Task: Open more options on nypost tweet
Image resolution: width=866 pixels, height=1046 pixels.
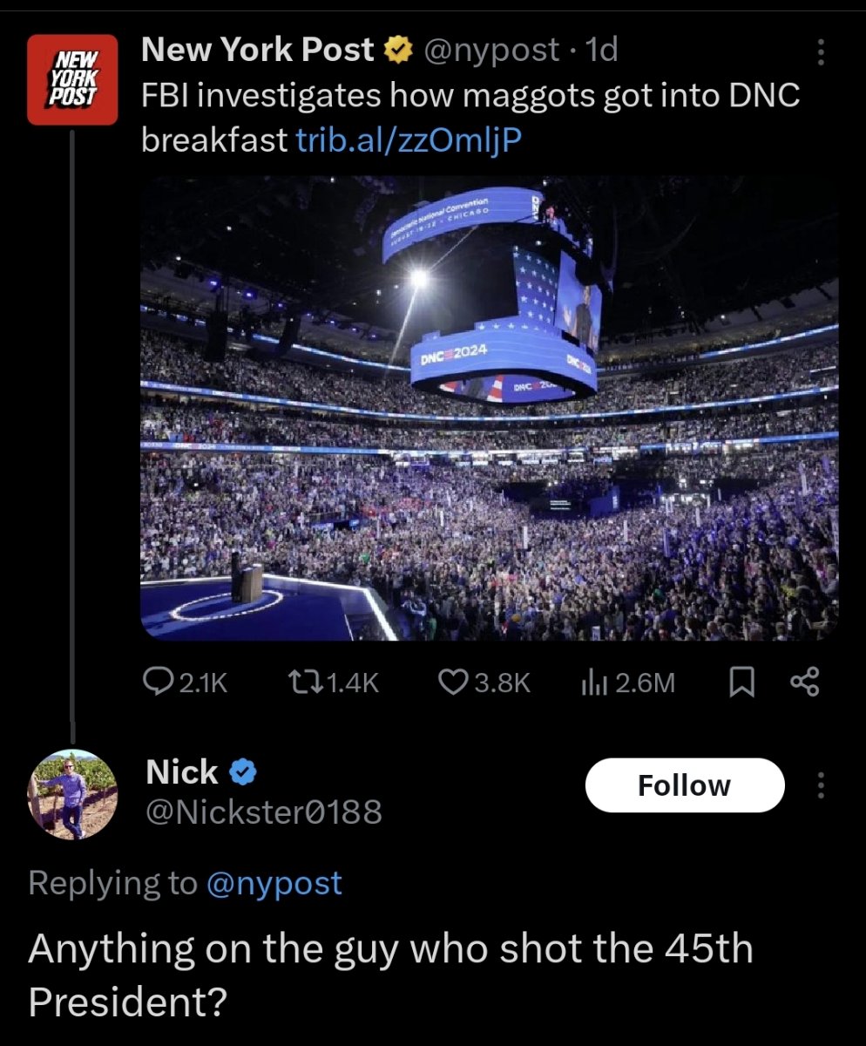Action: 820,52
